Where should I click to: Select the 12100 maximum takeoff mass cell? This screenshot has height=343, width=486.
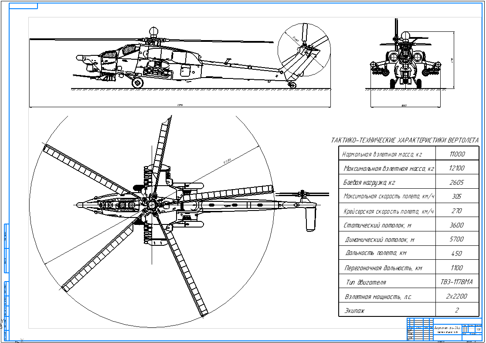tap(457, 168)
